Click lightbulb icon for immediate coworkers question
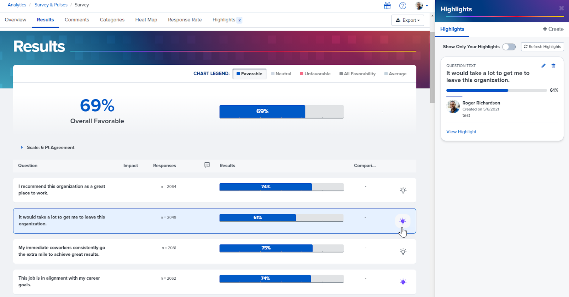 coord(403,252)
